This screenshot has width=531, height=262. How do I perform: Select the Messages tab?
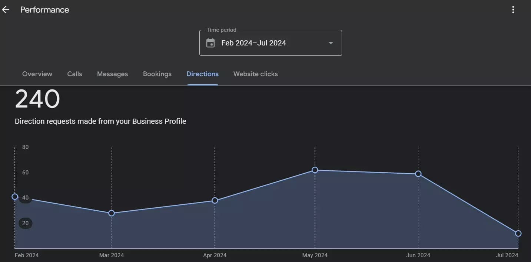pos(112,74)
